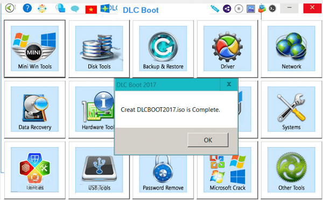Image resolution: width=323 pixels, height=200 pixels.
Task: Click the green back arrow icon
Action: [10, 8]
